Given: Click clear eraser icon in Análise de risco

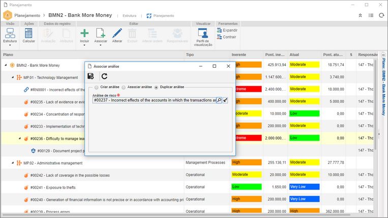Looking at the screenshot, I should tap(225, 100).
